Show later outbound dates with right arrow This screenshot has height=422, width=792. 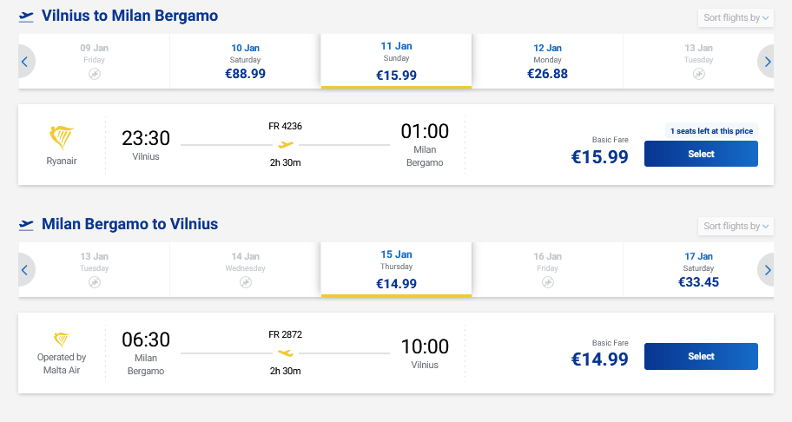(x=766, y=62)
